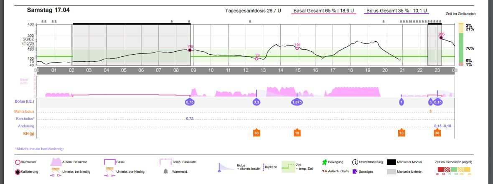Click the Uhrzeitänderung clock legend icon
The width and height of the screenshot is (493, 184).
(x=355, y=162)
